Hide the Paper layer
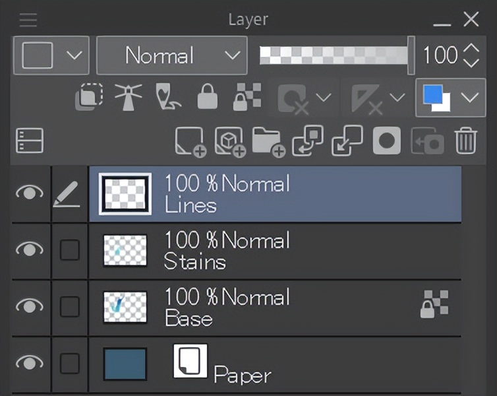 [30, 362]
